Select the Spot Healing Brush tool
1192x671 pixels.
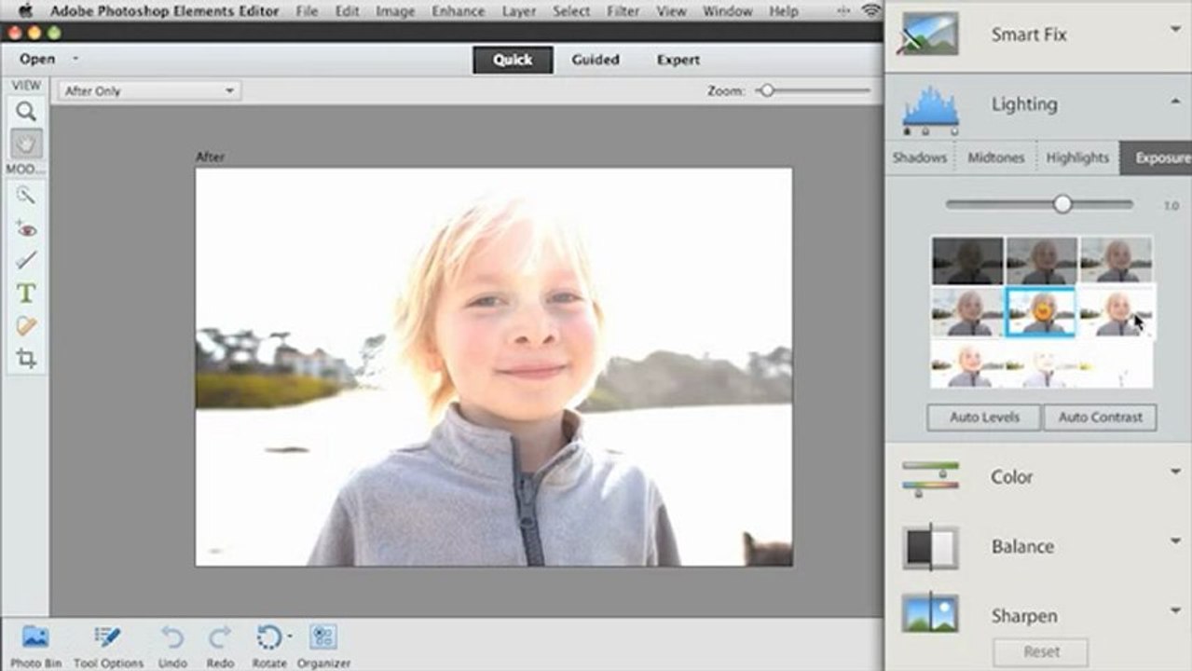pyautogui.click(x=26, y=325)
